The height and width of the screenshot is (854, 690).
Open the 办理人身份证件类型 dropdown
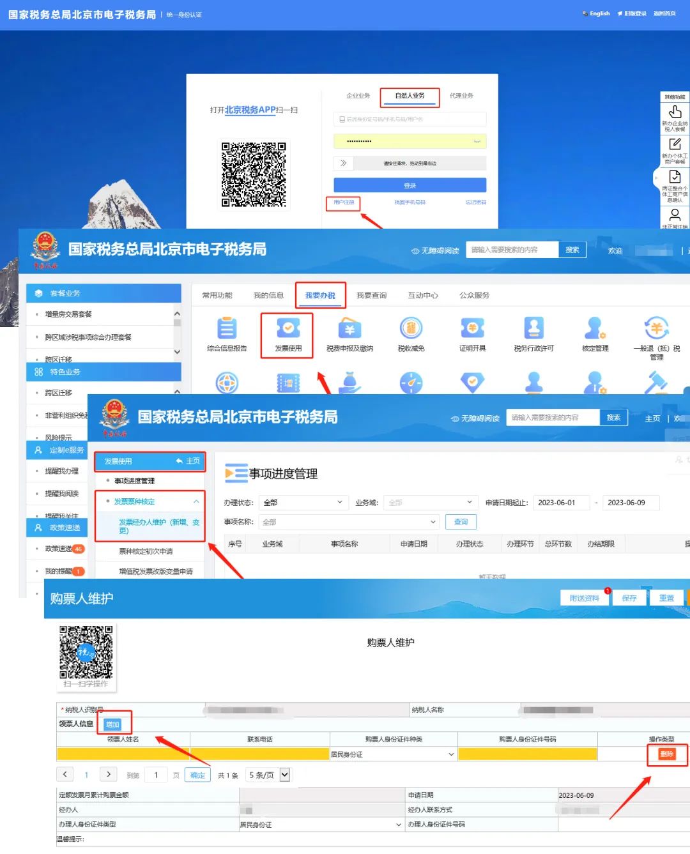(x=321, y=825)
